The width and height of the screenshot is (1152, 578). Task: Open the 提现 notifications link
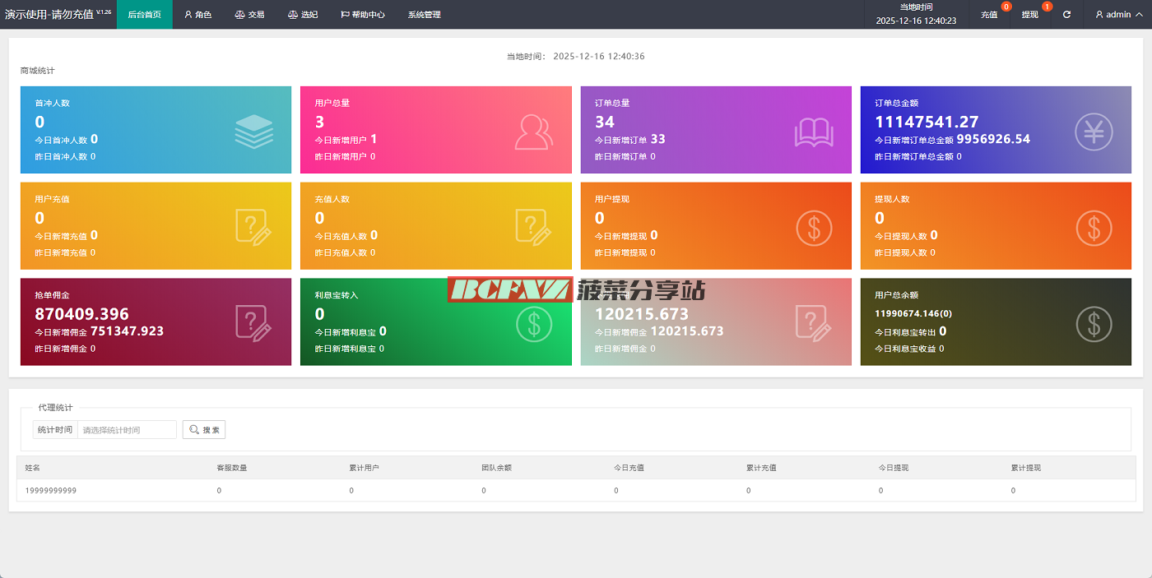(1030, 15)
